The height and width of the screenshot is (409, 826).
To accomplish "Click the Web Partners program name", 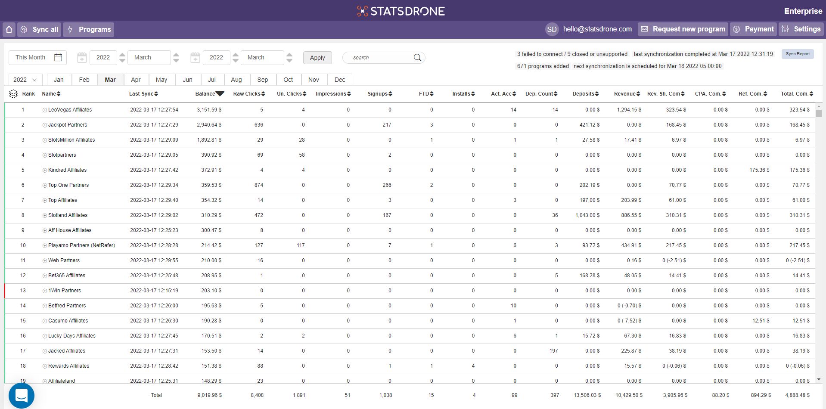I will 64,260.
